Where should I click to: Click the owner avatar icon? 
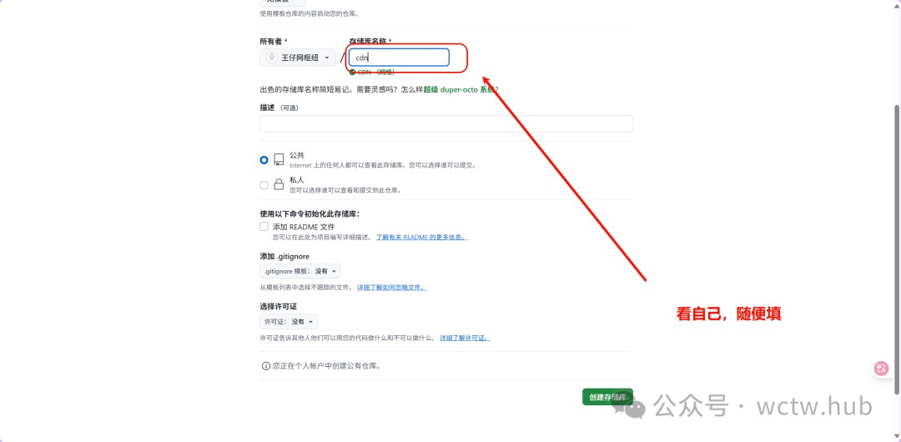[x=272, y=58]
